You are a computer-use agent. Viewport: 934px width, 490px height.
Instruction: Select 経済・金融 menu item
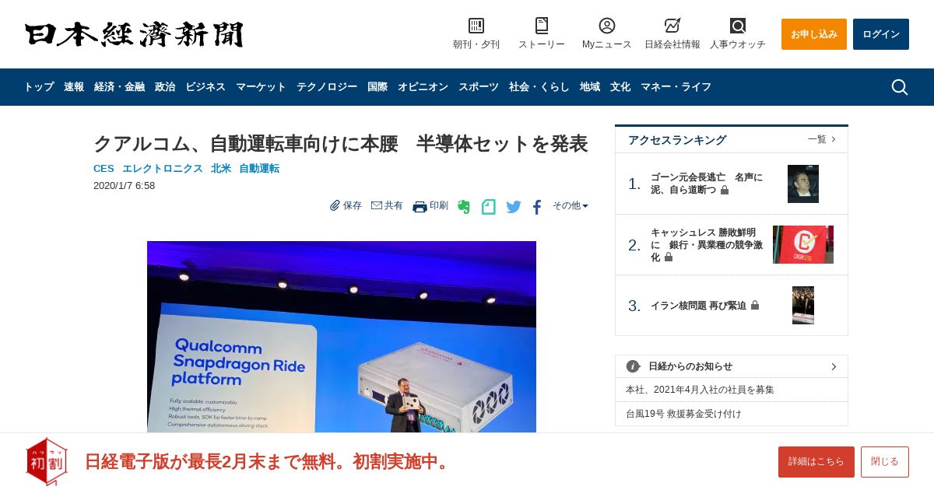pos(119,87)
